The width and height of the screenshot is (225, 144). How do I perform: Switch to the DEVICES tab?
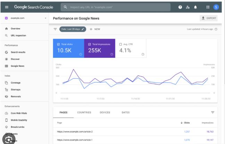click(105, 112)
